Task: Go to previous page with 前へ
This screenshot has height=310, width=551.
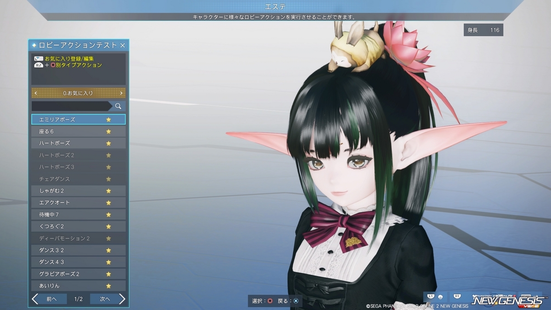Action: click(49, 299)
